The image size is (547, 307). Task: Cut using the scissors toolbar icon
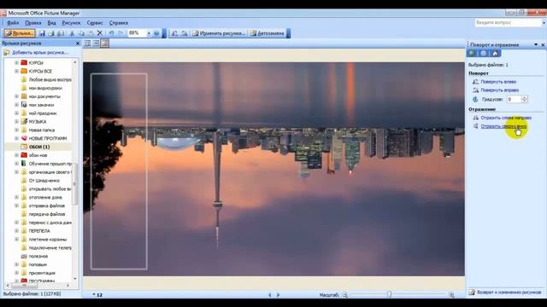pos(72,33)
